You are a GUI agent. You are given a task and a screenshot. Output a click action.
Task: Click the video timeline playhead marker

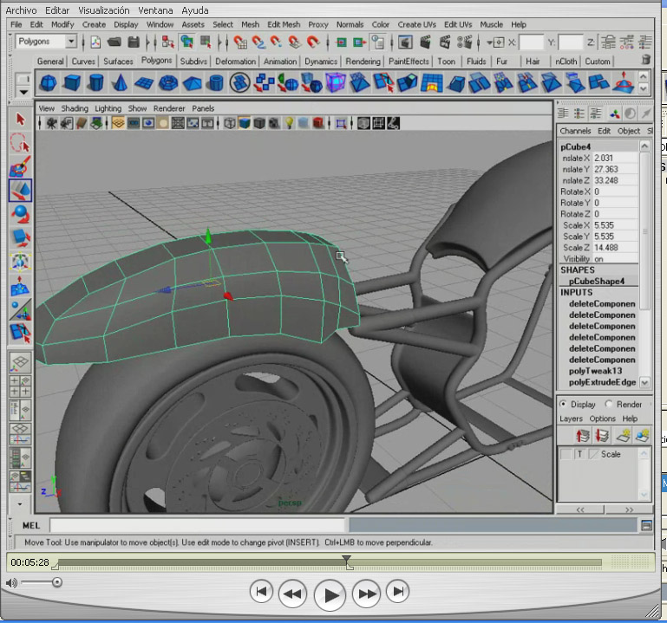click(347, 561)
